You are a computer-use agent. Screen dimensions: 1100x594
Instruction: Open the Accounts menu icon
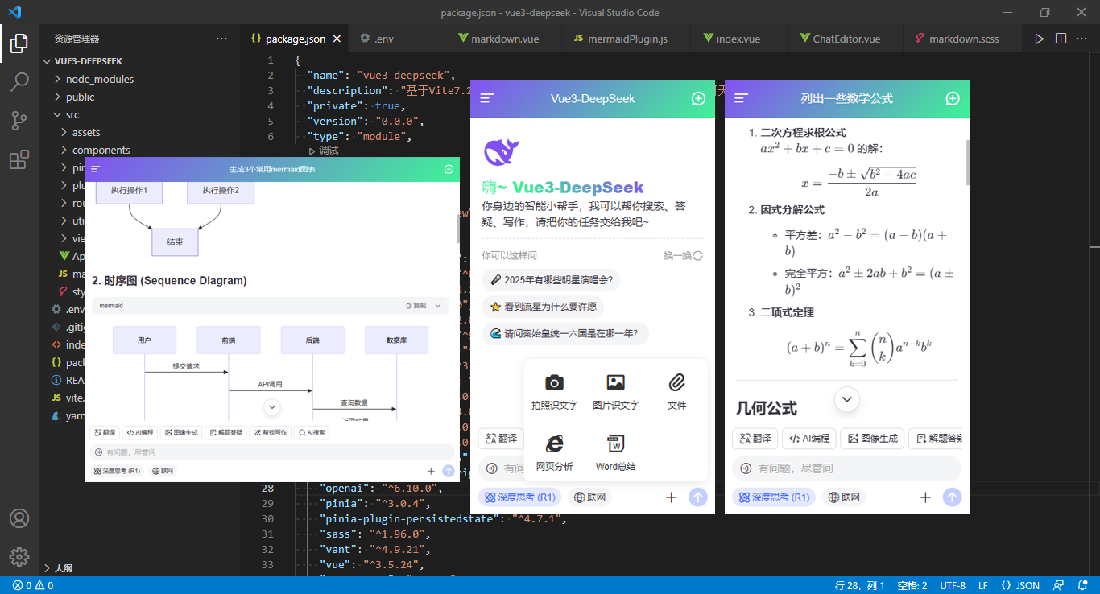tap(19, 518)
